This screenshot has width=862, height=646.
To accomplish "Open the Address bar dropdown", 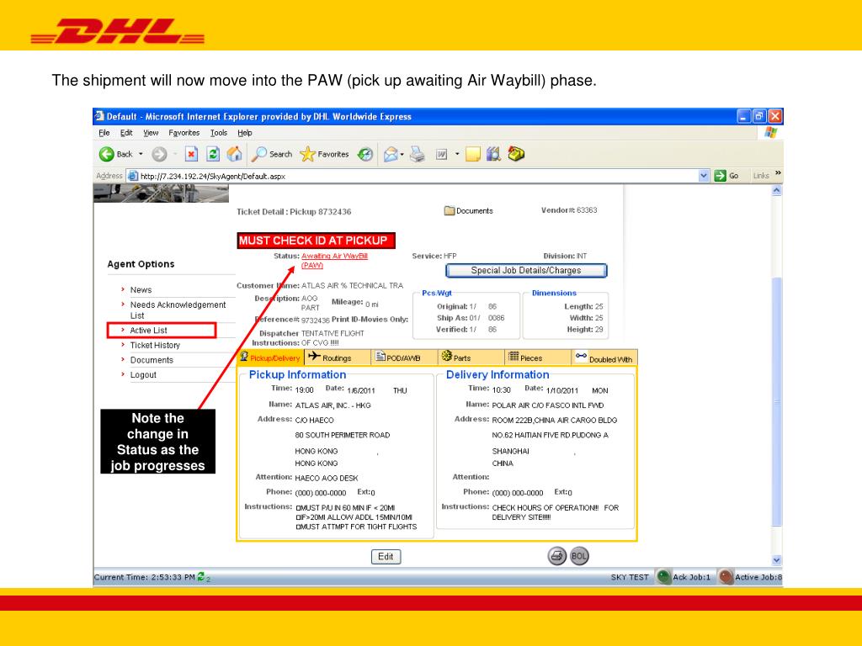I will [704, 176].
